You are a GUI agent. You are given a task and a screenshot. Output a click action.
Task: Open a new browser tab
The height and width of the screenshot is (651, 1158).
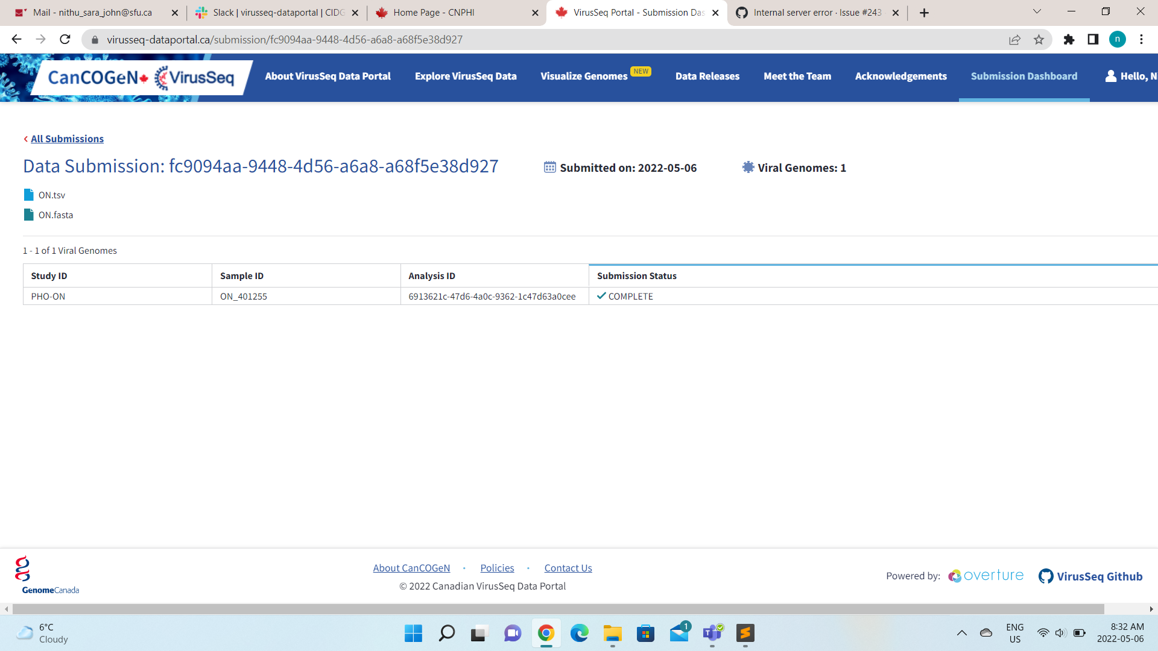pos(924,13)
